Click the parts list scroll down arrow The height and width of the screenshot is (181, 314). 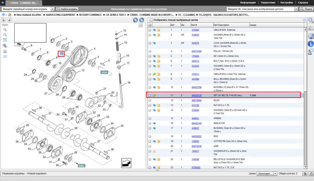coord(305,167)
